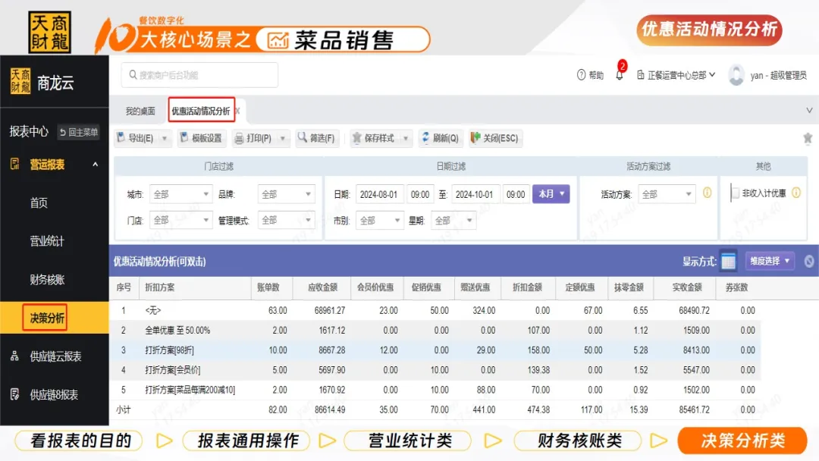The height and width of the screenshot is (461, 819).
Task: Open 首页 in the sidebar
Action: pyautogui.click(x=39, y=202)
